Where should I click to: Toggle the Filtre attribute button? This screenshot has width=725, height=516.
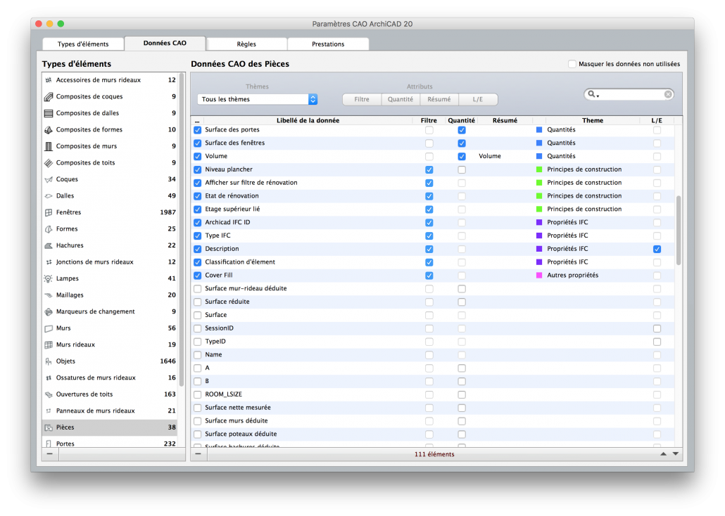click(x=362, y=99)
